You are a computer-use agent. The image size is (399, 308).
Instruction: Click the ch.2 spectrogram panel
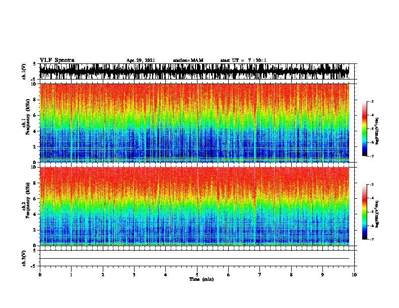coord(194,206)
